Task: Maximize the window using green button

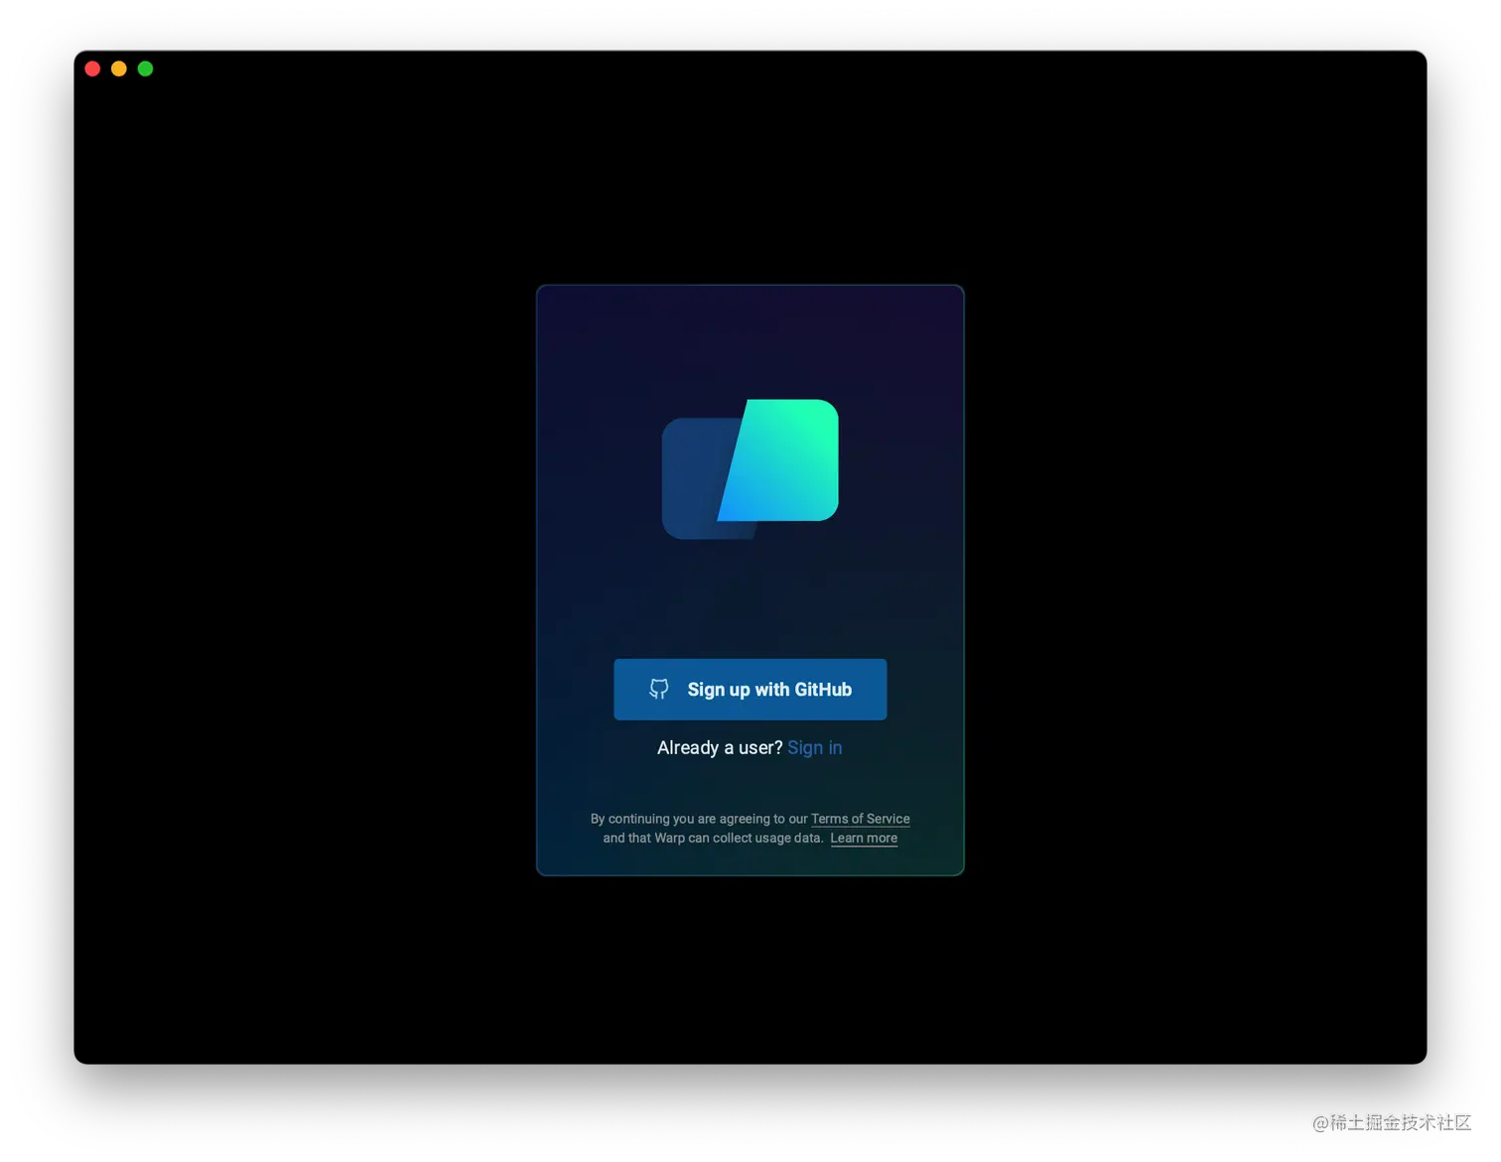Action: coord(146,68)
